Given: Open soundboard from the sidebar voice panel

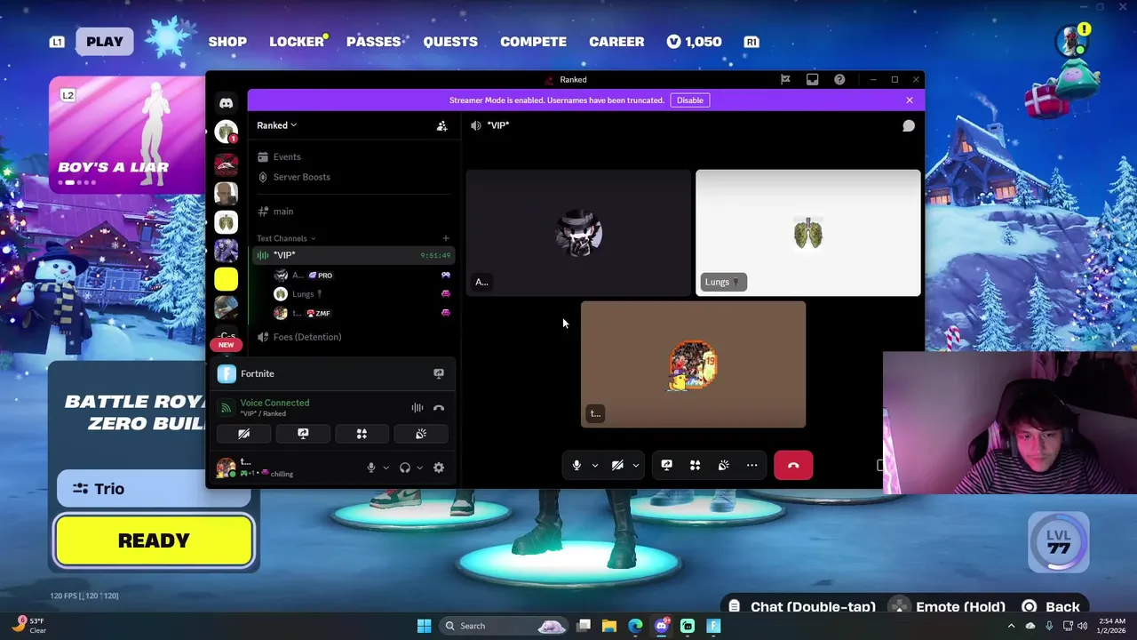Looking at the screenshot, I should tap(421, 434).
